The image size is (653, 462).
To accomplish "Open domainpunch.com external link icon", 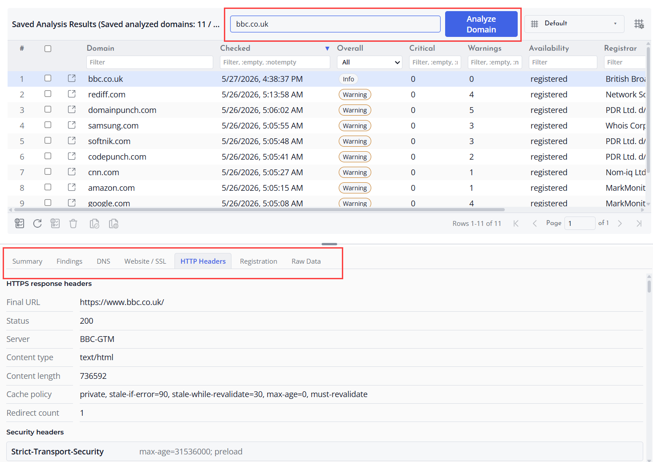I will coord(72,109).
